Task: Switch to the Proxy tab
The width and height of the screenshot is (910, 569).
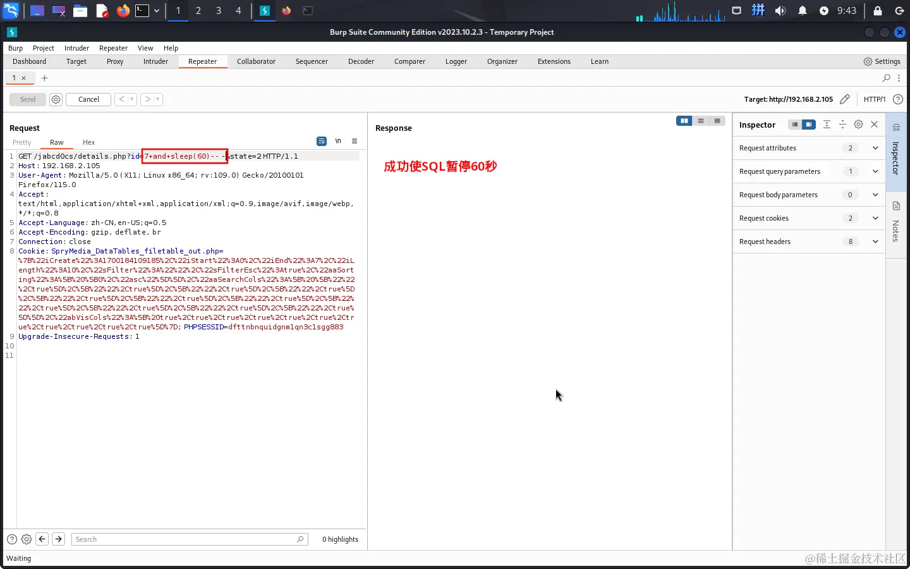Action: click(115, 61)
